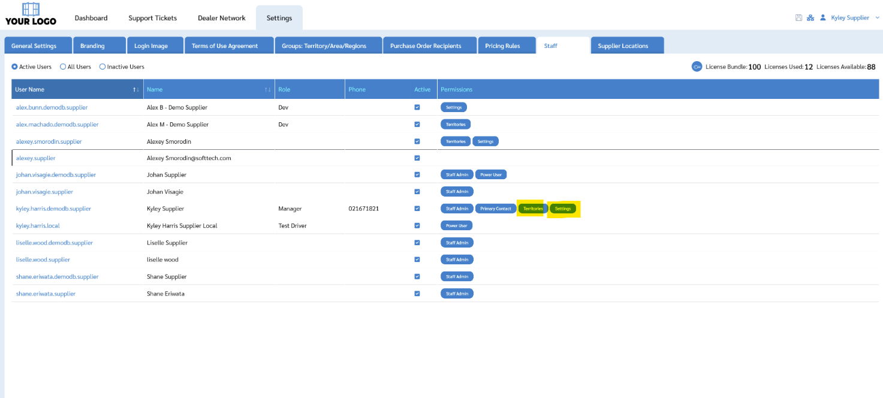The height and width of the screenshot is (398, 883).
Task: Open the Supplier Locations tab
Action: 623,46
